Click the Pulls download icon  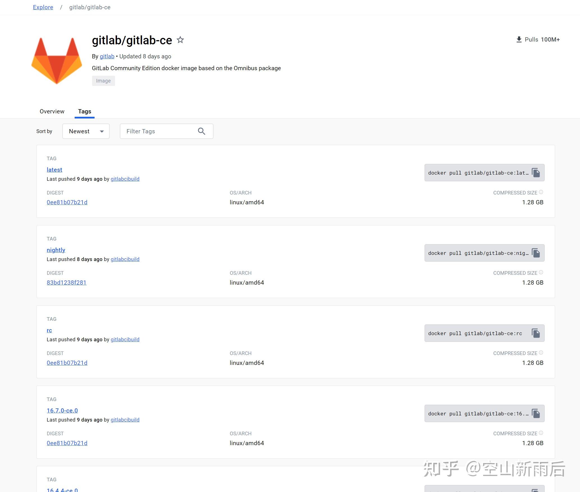pos(519,39)
